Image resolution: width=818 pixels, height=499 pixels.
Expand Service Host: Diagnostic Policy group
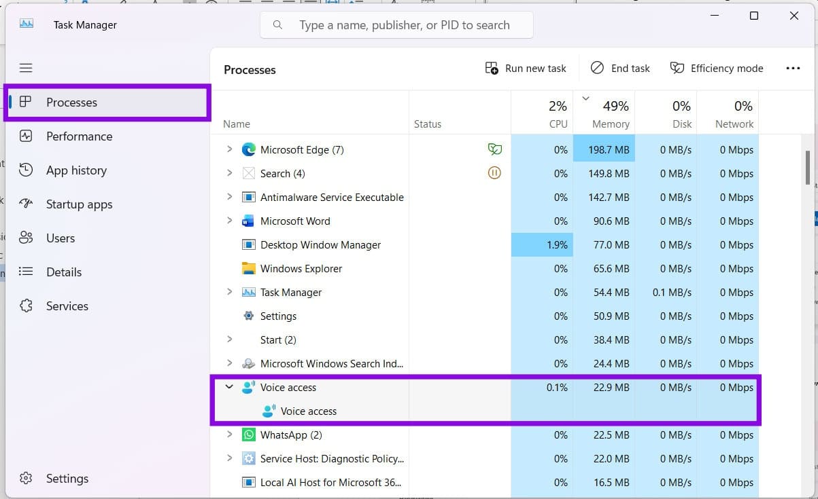229,458
